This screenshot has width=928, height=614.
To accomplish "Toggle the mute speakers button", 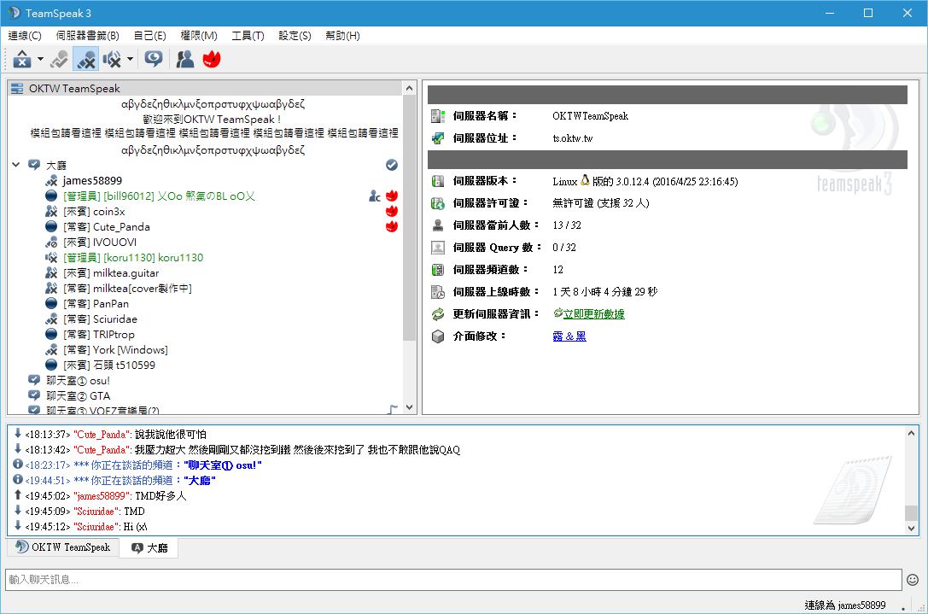I will pyautogui.click(x=112, y=59).
